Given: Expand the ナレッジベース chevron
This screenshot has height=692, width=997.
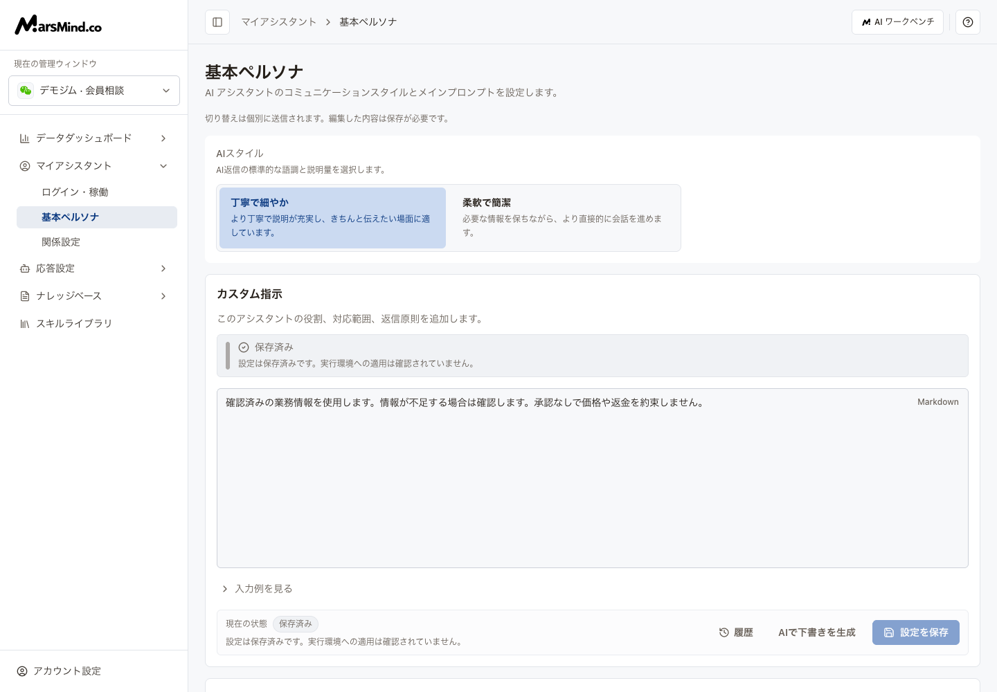Looking at the screenshot, I should point(163,296).
